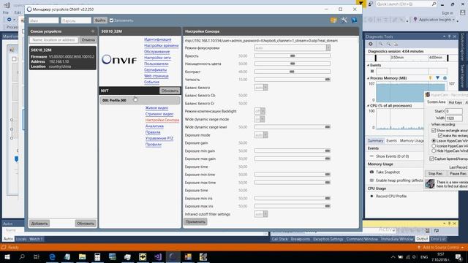468x263 pixels.
Task: Open white balance mode dropdown
Action: click(x=265, y=88)
